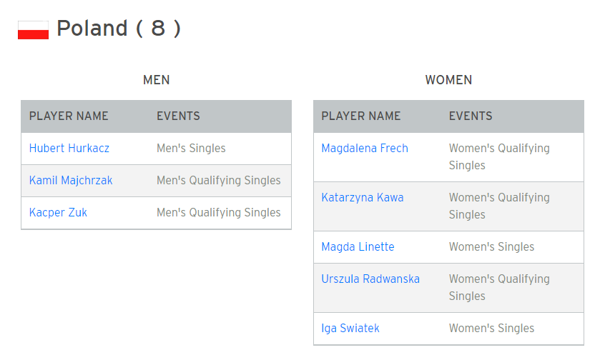600x350 pixels.
Task: Open Hubert Hurkacz player link
Action: [x=69, y=149]
